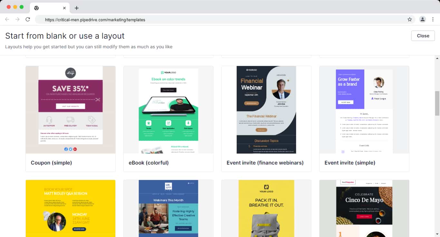Click the Close button in layouts dialog
440x237 pixels.
pyautogui.click(x=423, y=36)
